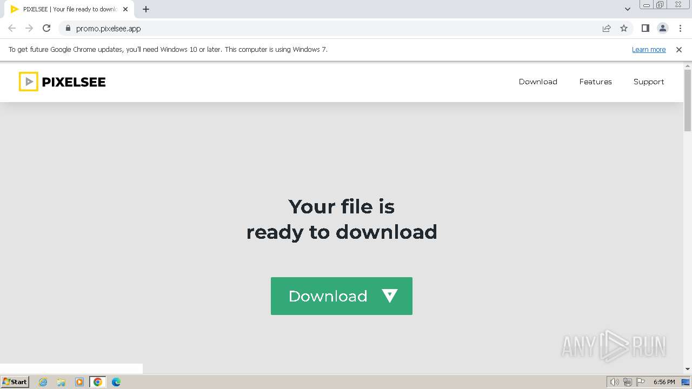Open the Features nav link
692x389 pixels.
tap(595, 82)
